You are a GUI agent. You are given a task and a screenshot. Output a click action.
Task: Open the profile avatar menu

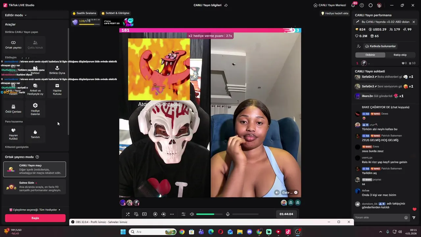point(379,5)
